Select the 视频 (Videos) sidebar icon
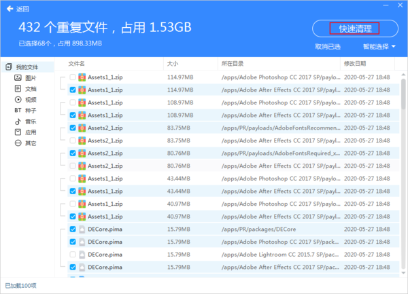 click(18, 100)
